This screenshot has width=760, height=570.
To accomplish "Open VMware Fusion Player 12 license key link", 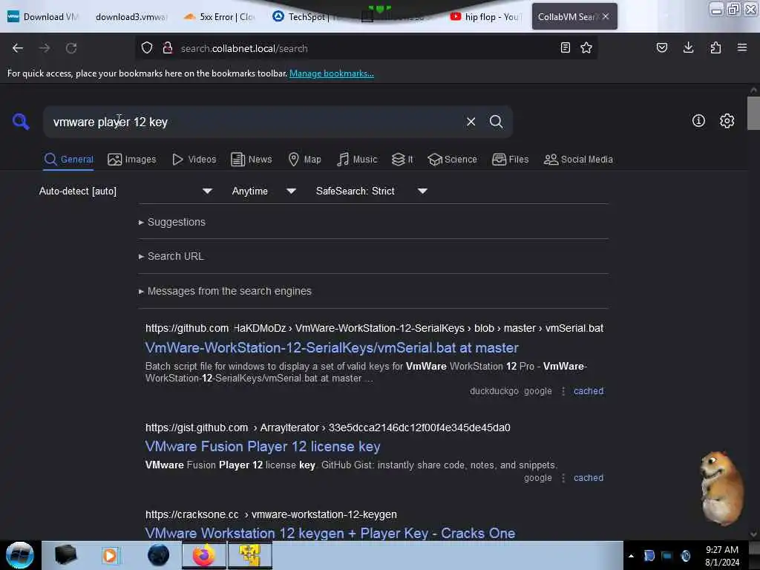I will 263,446.
